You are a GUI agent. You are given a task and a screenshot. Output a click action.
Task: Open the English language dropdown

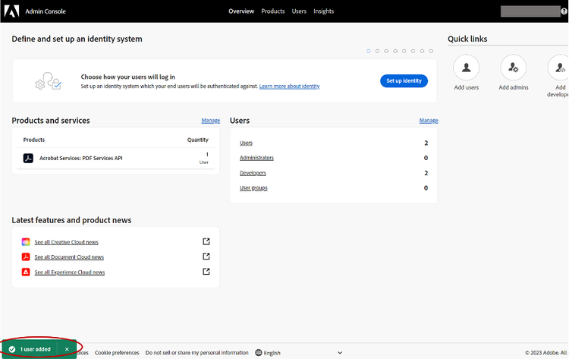coord(297,353)
